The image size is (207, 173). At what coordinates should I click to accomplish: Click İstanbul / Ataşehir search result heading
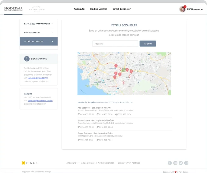(87, 102)
